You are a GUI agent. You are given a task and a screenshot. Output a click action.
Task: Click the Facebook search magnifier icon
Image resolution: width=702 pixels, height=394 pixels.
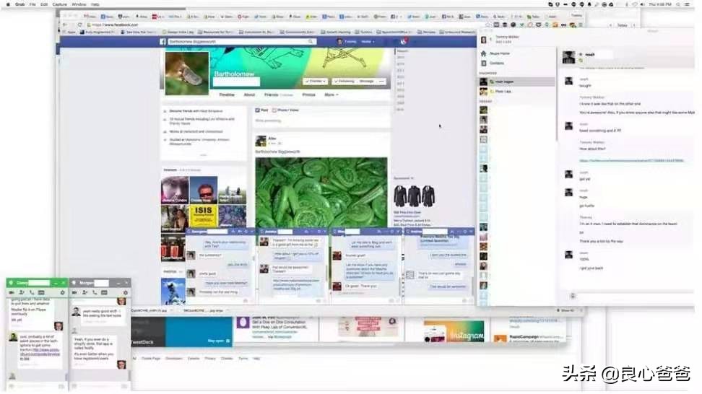coord(311,42)
